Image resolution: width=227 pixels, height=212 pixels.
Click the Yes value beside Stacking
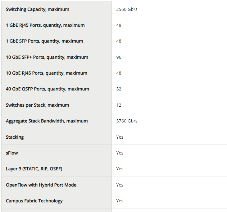point(120,137)
